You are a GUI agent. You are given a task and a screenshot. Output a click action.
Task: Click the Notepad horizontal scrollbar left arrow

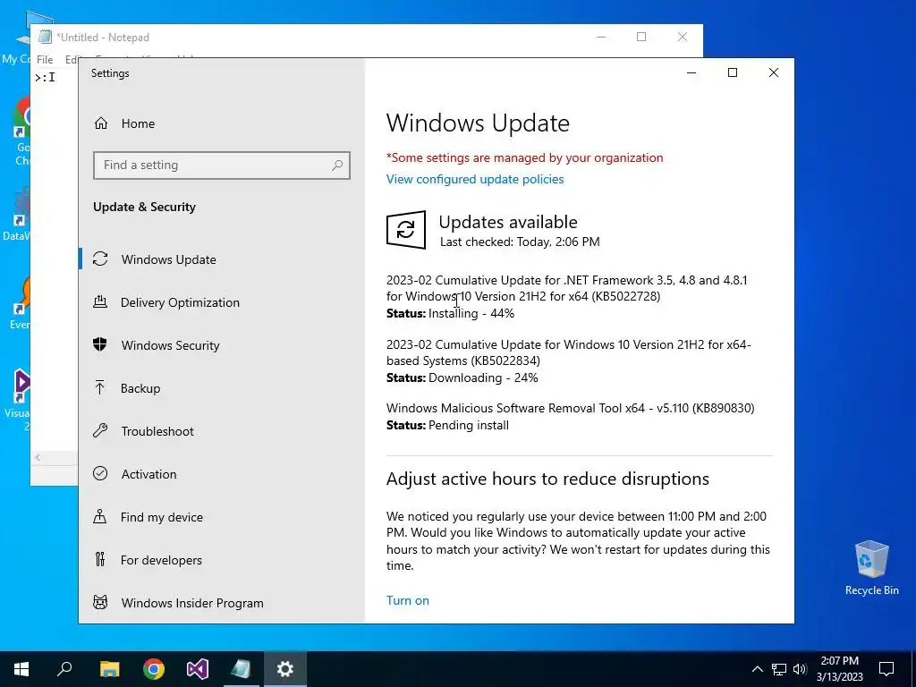pos(38,457)
